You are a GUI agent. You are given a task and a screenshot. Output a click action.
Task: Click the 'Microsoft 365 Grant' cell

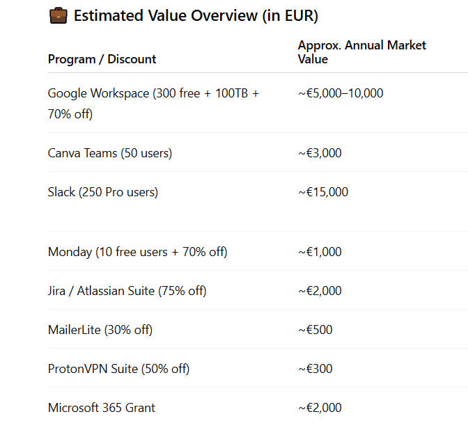tap(102, 408)
